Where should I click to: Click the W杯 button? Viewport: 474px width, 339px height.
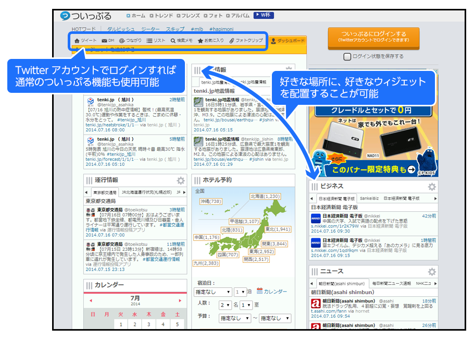264,15
